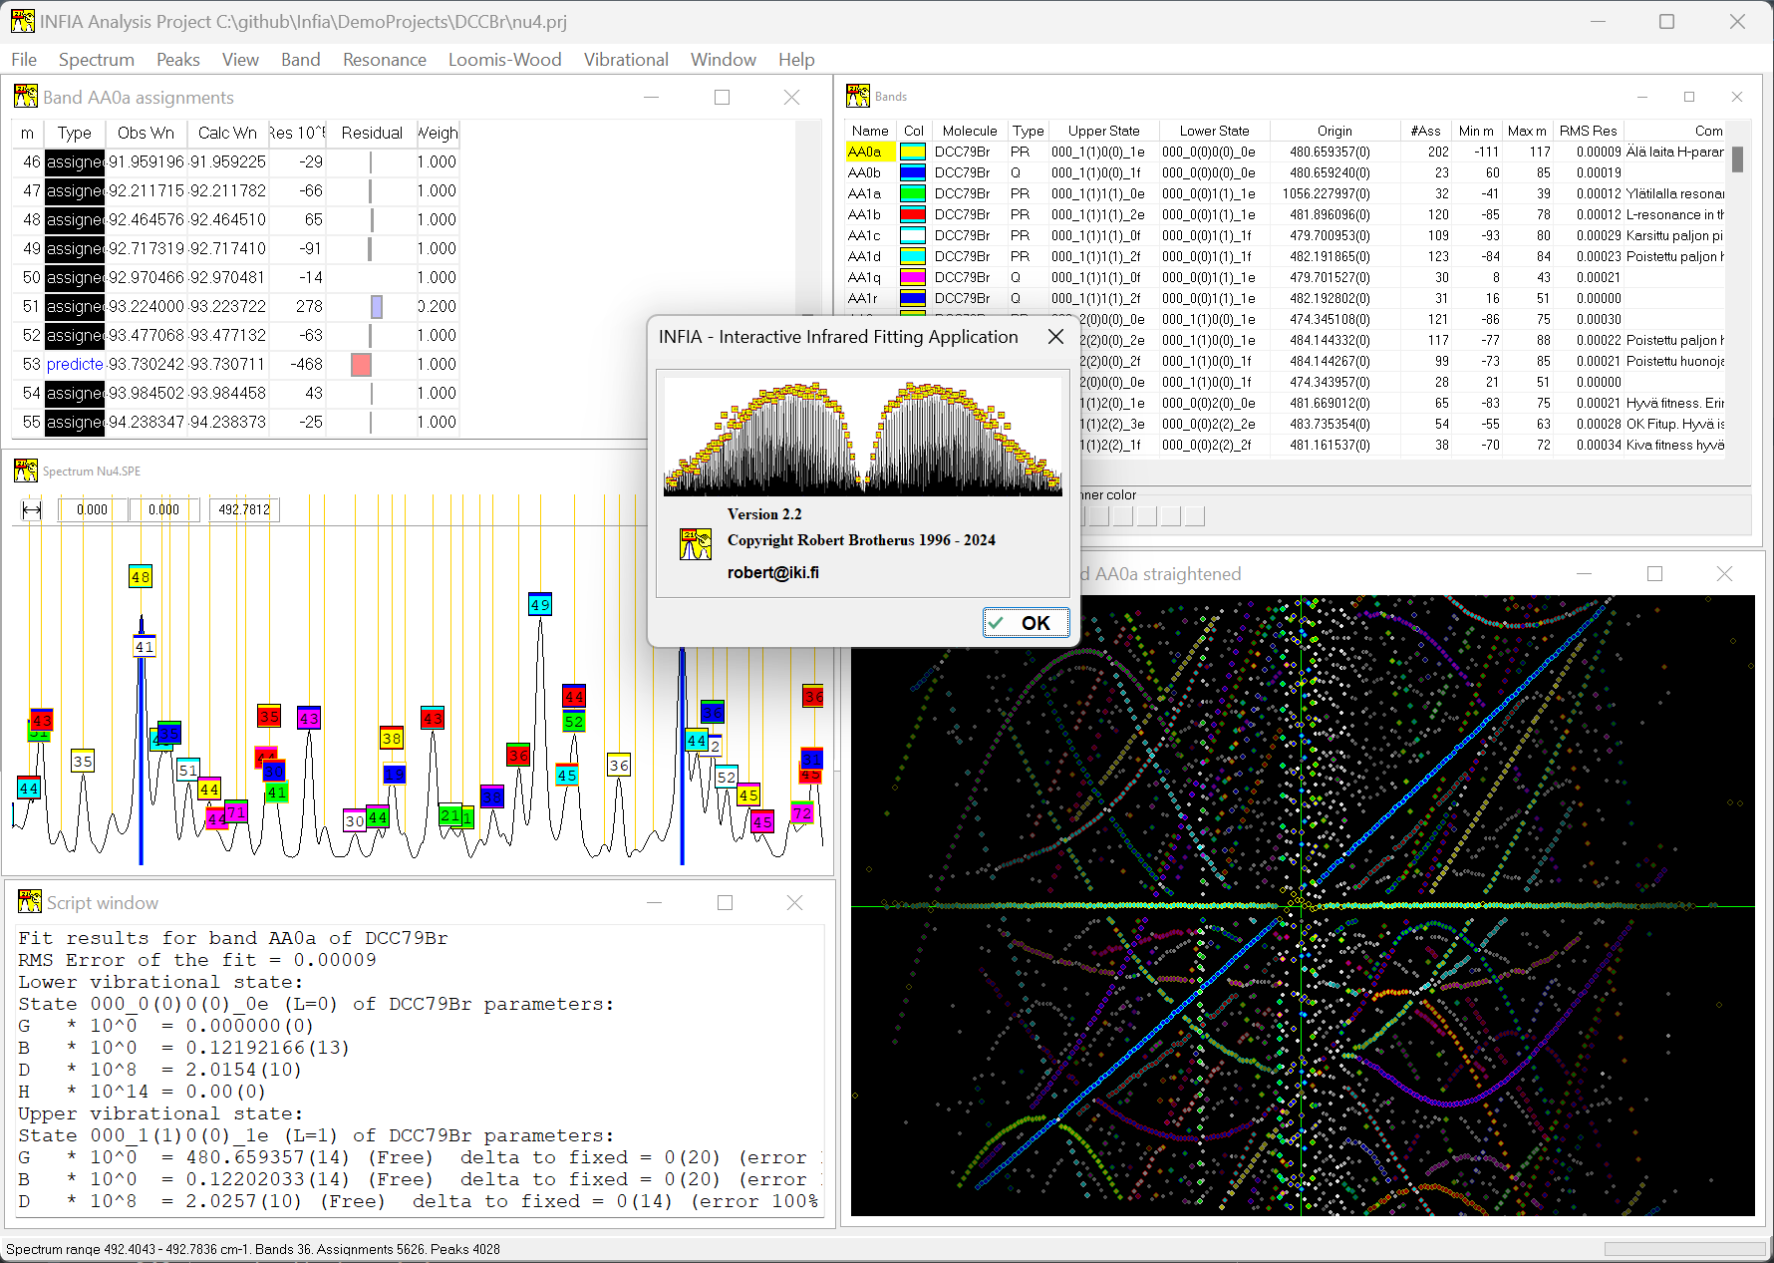Open the Loomis-Wood menu
This screenshot has height=1263, width=1774.
tap(504, 60)
